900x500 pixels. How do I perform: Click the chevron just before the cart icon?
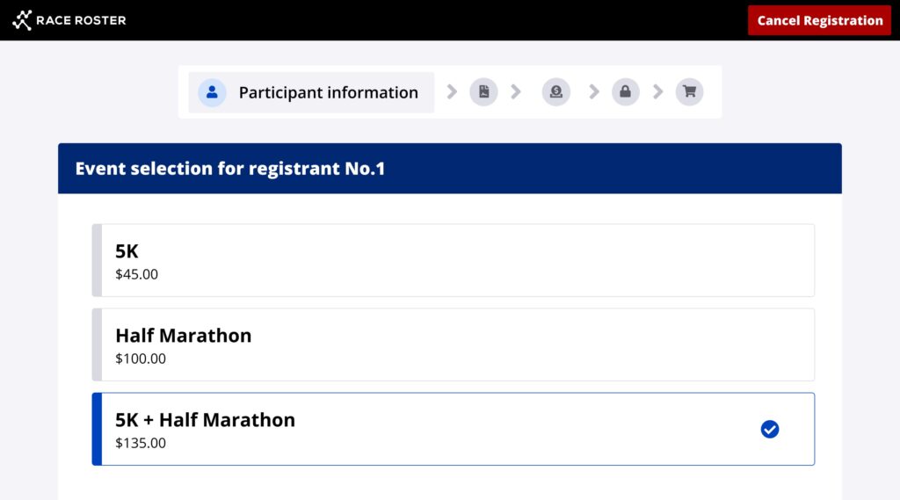(657, 92)
